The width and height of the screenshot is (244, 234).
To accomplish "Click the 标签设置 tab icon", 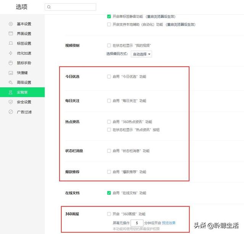I will [11, 43].
